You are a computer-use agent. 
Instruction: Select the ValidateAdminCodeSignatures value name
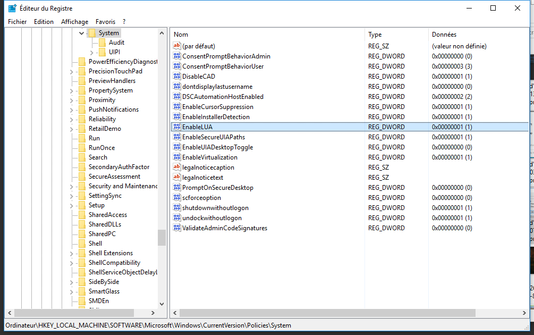[x=225, y=228]
